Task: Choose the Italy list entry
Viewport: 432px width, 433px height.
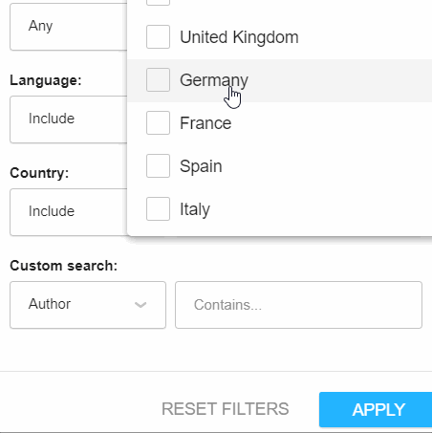Action: point(280,209)
